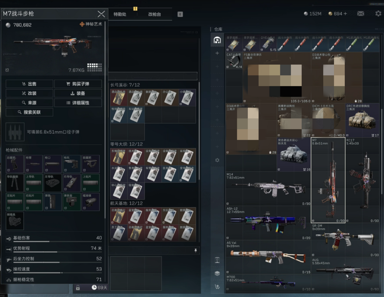This screenshot has height=297, width=384.
Task: Click the plus beside 694 gold currency
Action: 345,14
